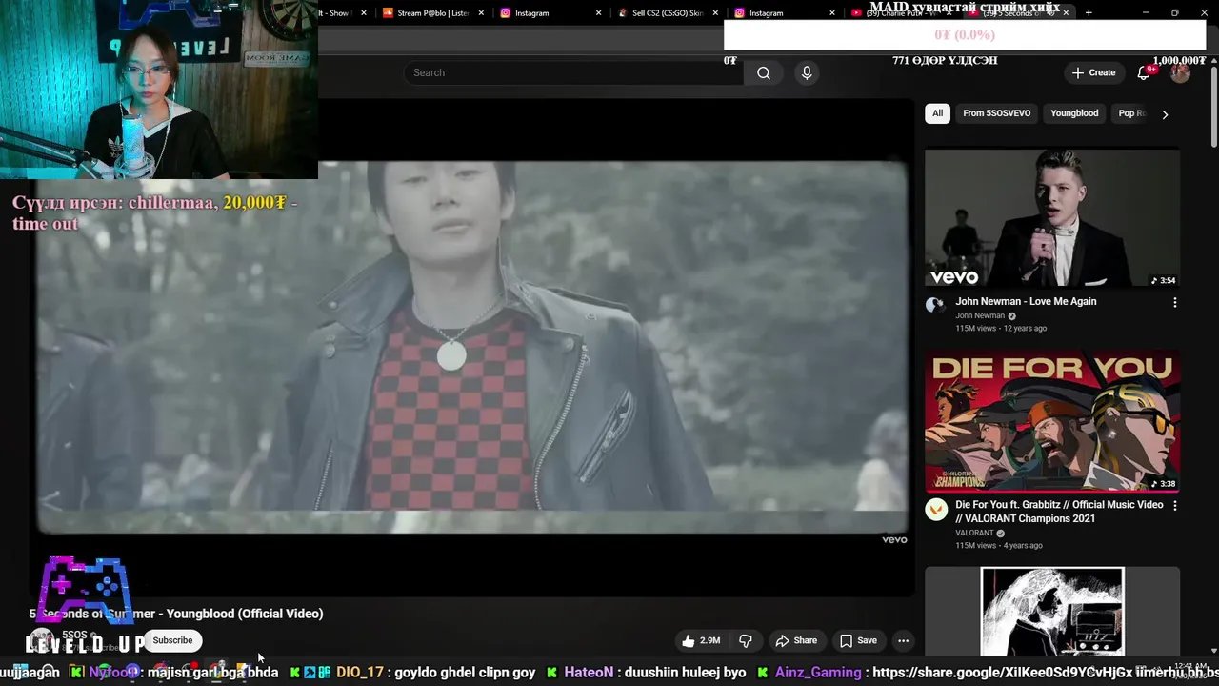Open John Newman - Love Me Again title
Screen dimensions: 1219x686
pos(1026,302)
